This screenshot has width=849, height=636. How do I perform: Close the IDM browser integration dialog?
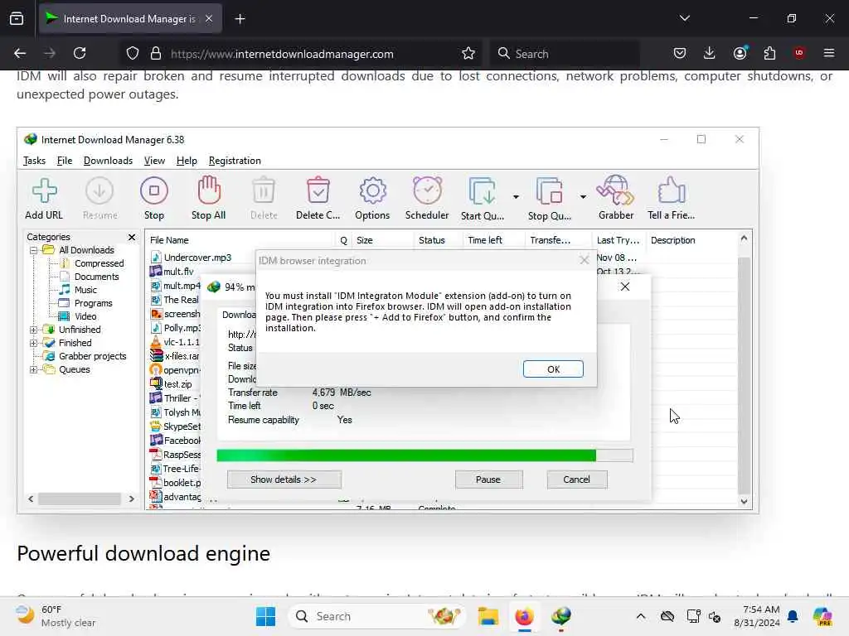[x=584, y=261]
